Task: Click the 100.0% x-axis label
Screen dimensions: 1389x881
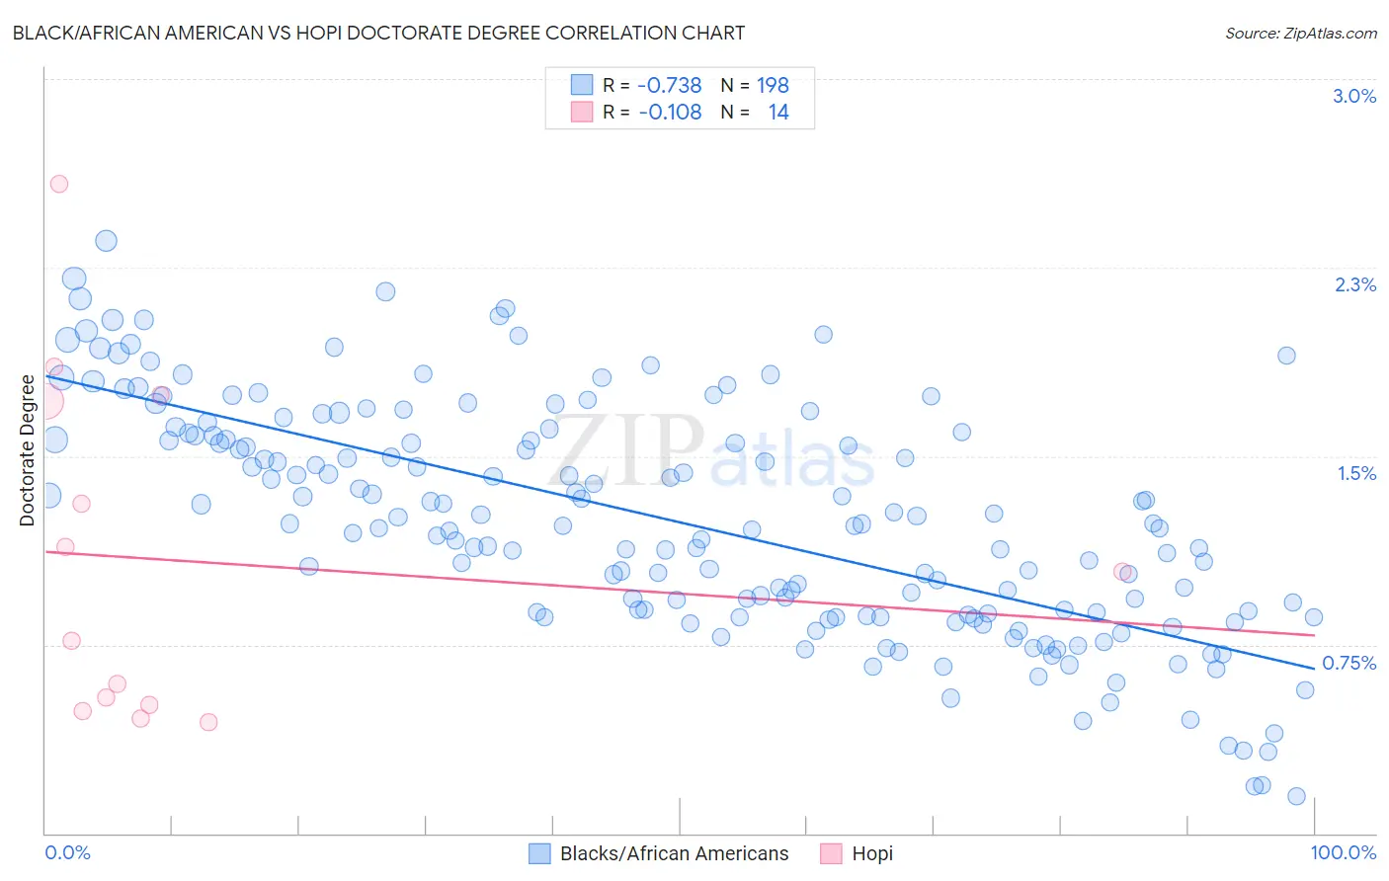Action: (x=1344, y=852)
